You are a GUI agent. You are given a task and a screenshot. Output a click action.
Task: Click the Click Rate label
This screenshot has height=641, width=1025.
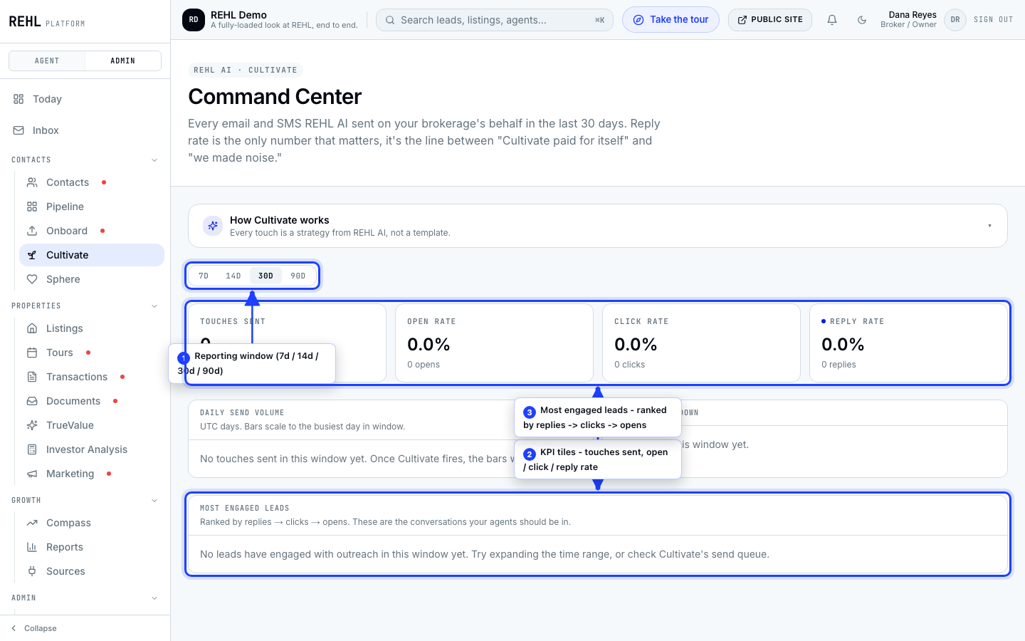(x=641, y=322)
